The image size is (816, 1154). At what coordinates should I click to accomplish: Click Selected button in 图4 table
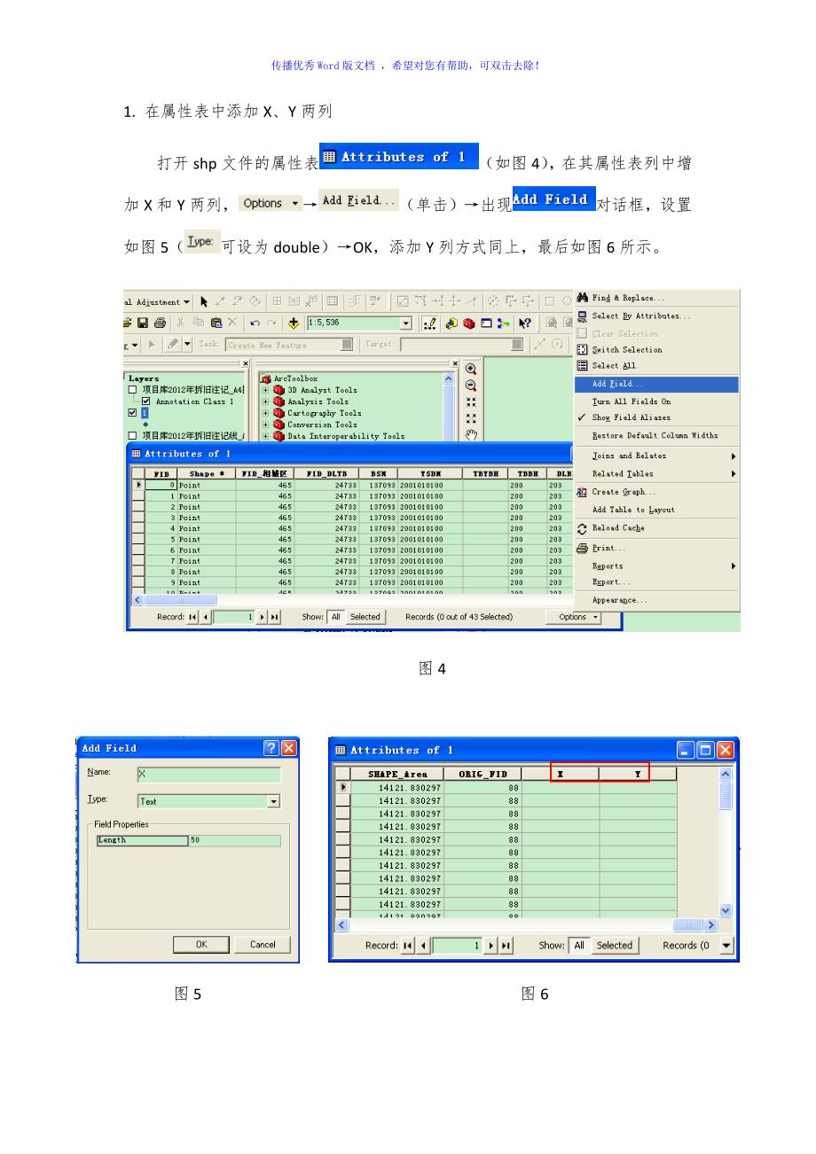(x=365, y=617)
